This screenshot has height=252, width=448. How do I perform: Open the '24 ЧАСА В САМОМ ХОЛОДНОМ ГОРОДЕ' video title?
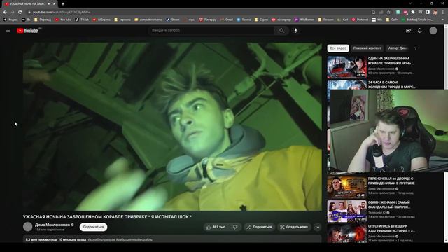coord(391,85)
